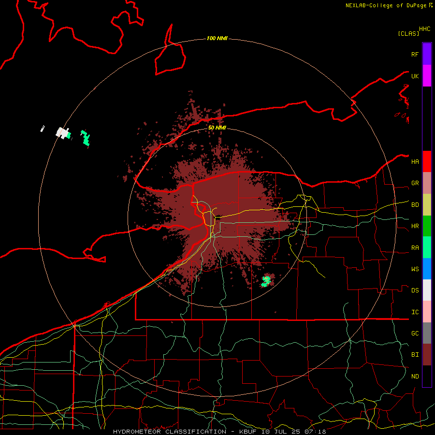Click the HA red legend swatch
The image size is (435, 435).
pyautogui.click(x=427, y=161)
